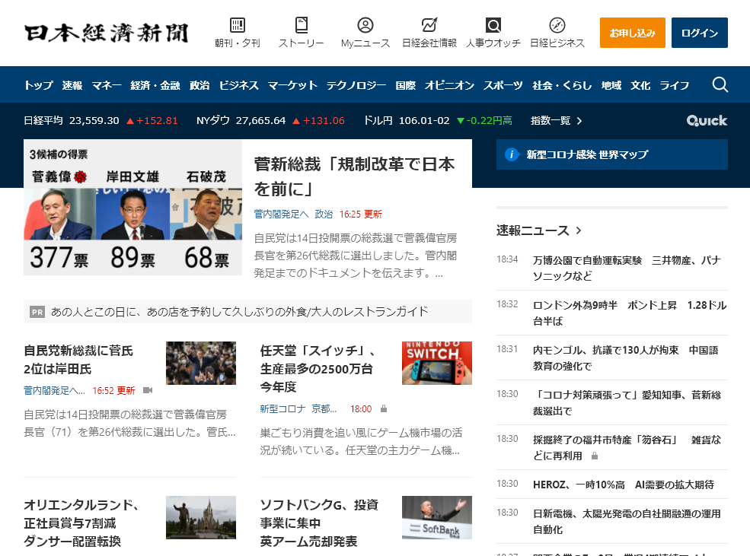750x556 pixels.
Task: Open the 18:31 内モンゴル抗議 news item
Action: (x=626, y=357)
